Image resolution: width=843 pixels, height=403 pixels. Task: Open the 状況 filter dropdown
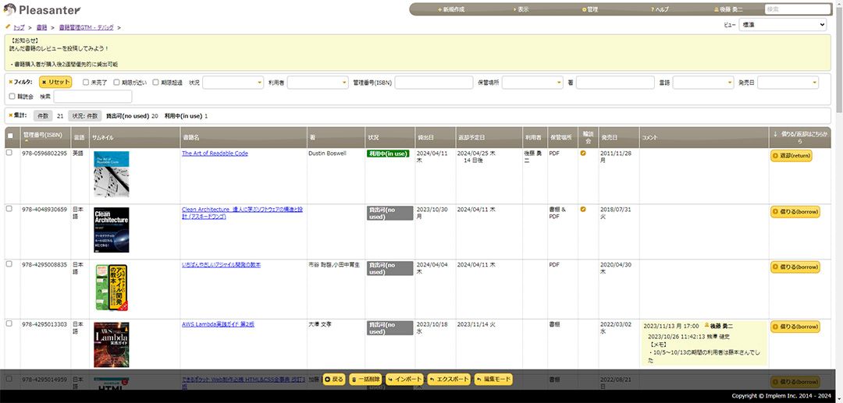click(x=230, y=82)
